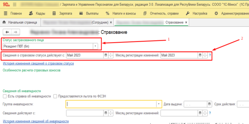Check Есть справка об инвалидности
This screenshot has width=249, height=124.
coord(5,96)
